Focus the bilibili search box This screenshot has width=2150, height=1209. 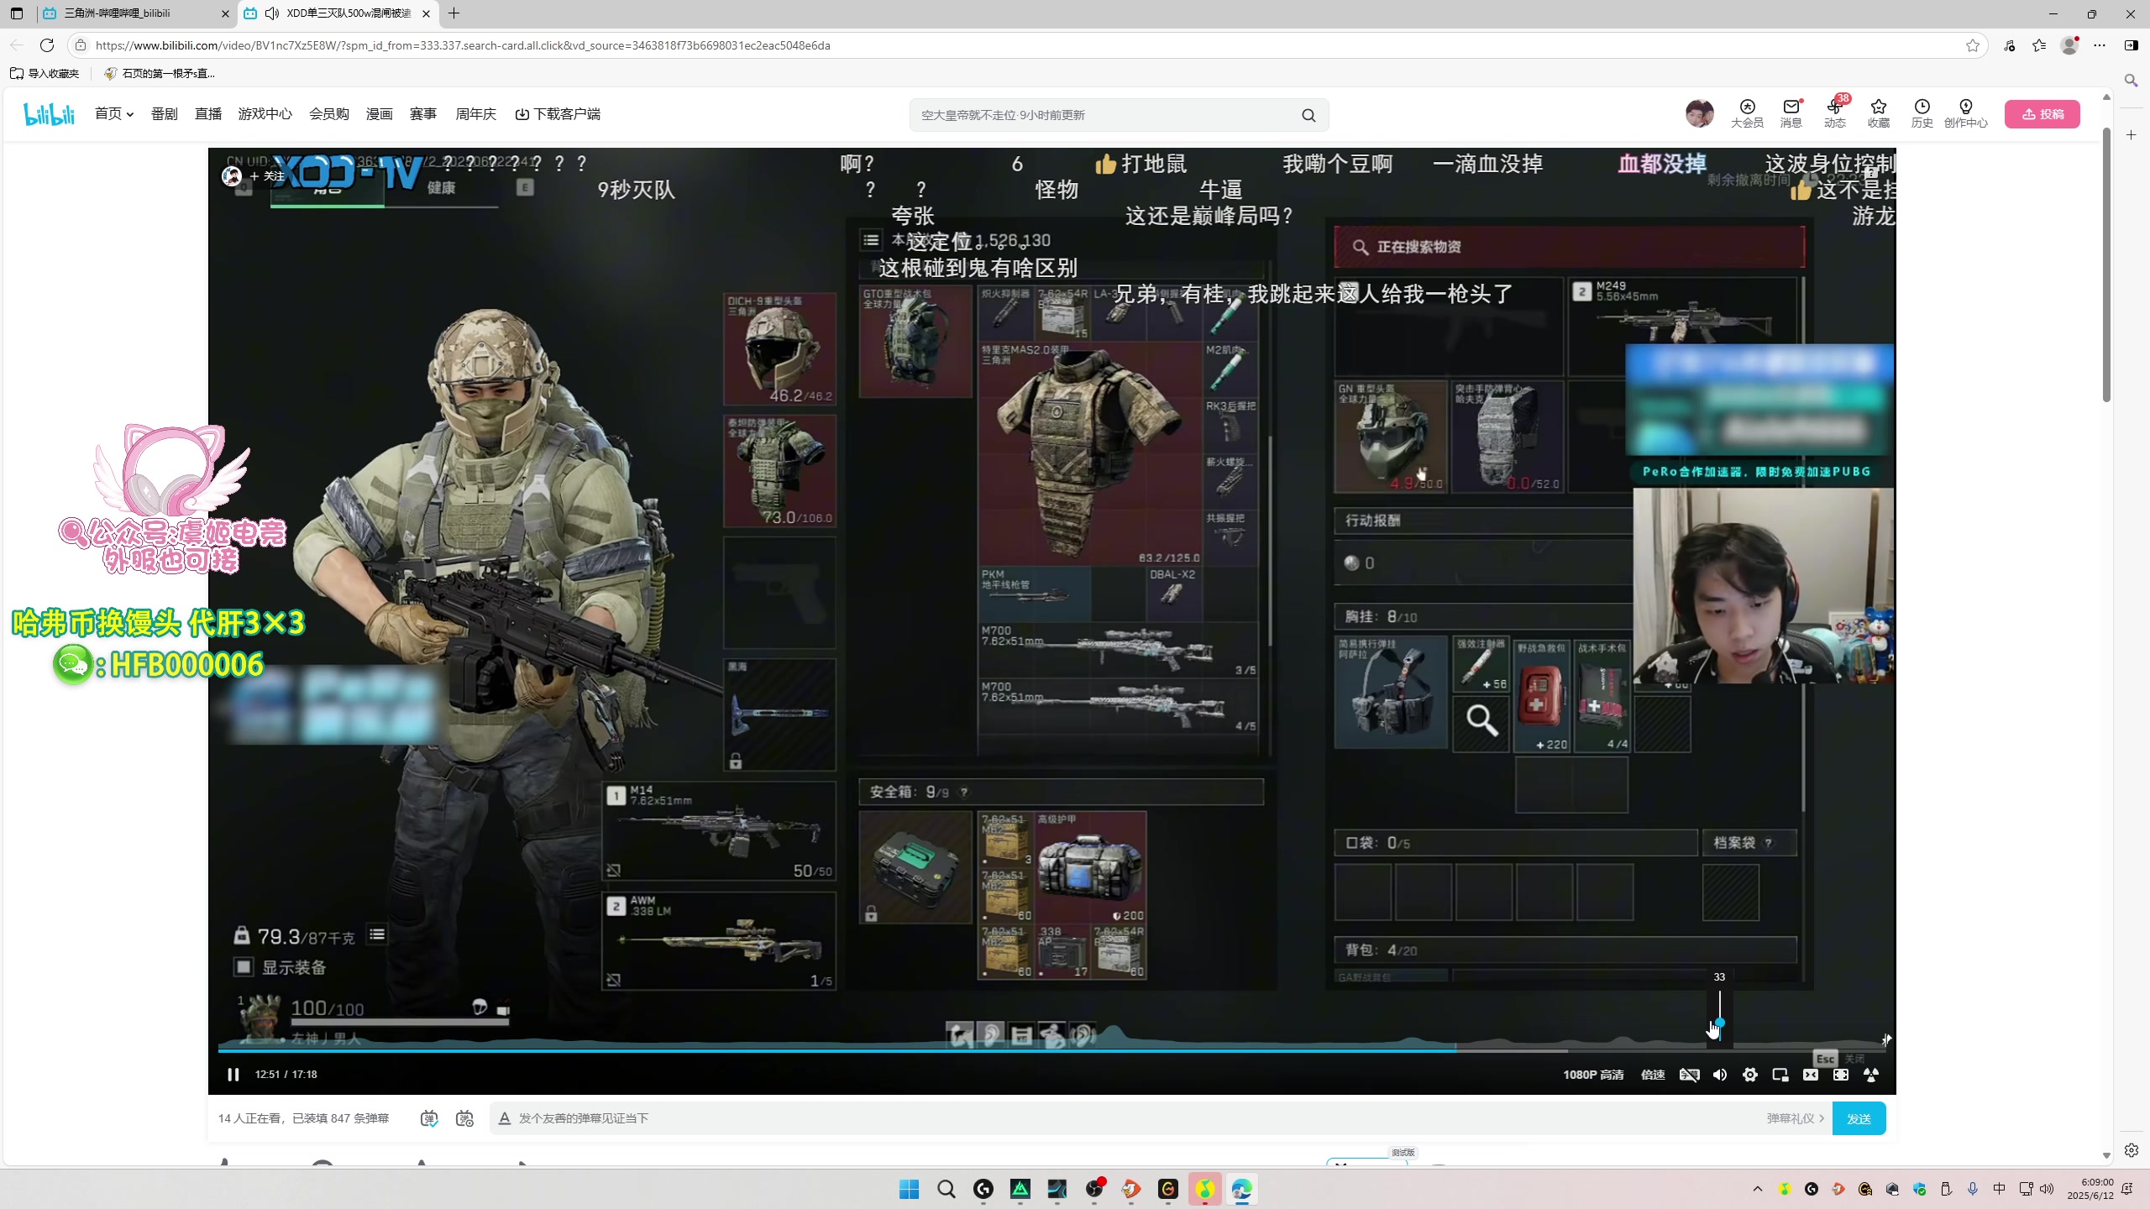tap(1104, 115)
